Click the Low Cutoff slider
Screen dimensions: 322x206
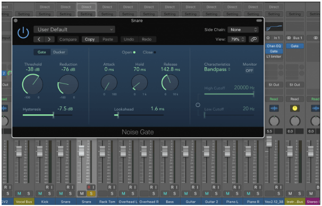pyautogui.click(x=229, y=115)
